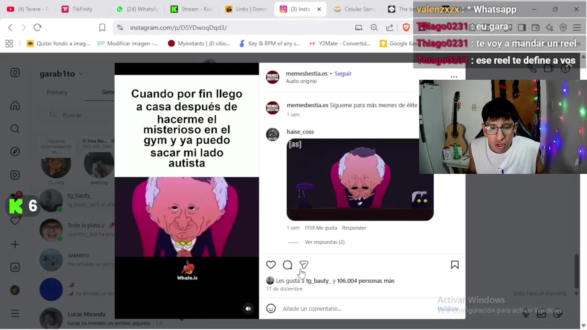
Task: Switch to the Stream - Kick browser tab
Action: tap(191, 9)
